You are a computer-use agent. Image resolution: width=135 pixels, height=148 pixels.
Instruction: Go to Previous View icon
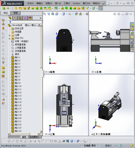point(49,14)
